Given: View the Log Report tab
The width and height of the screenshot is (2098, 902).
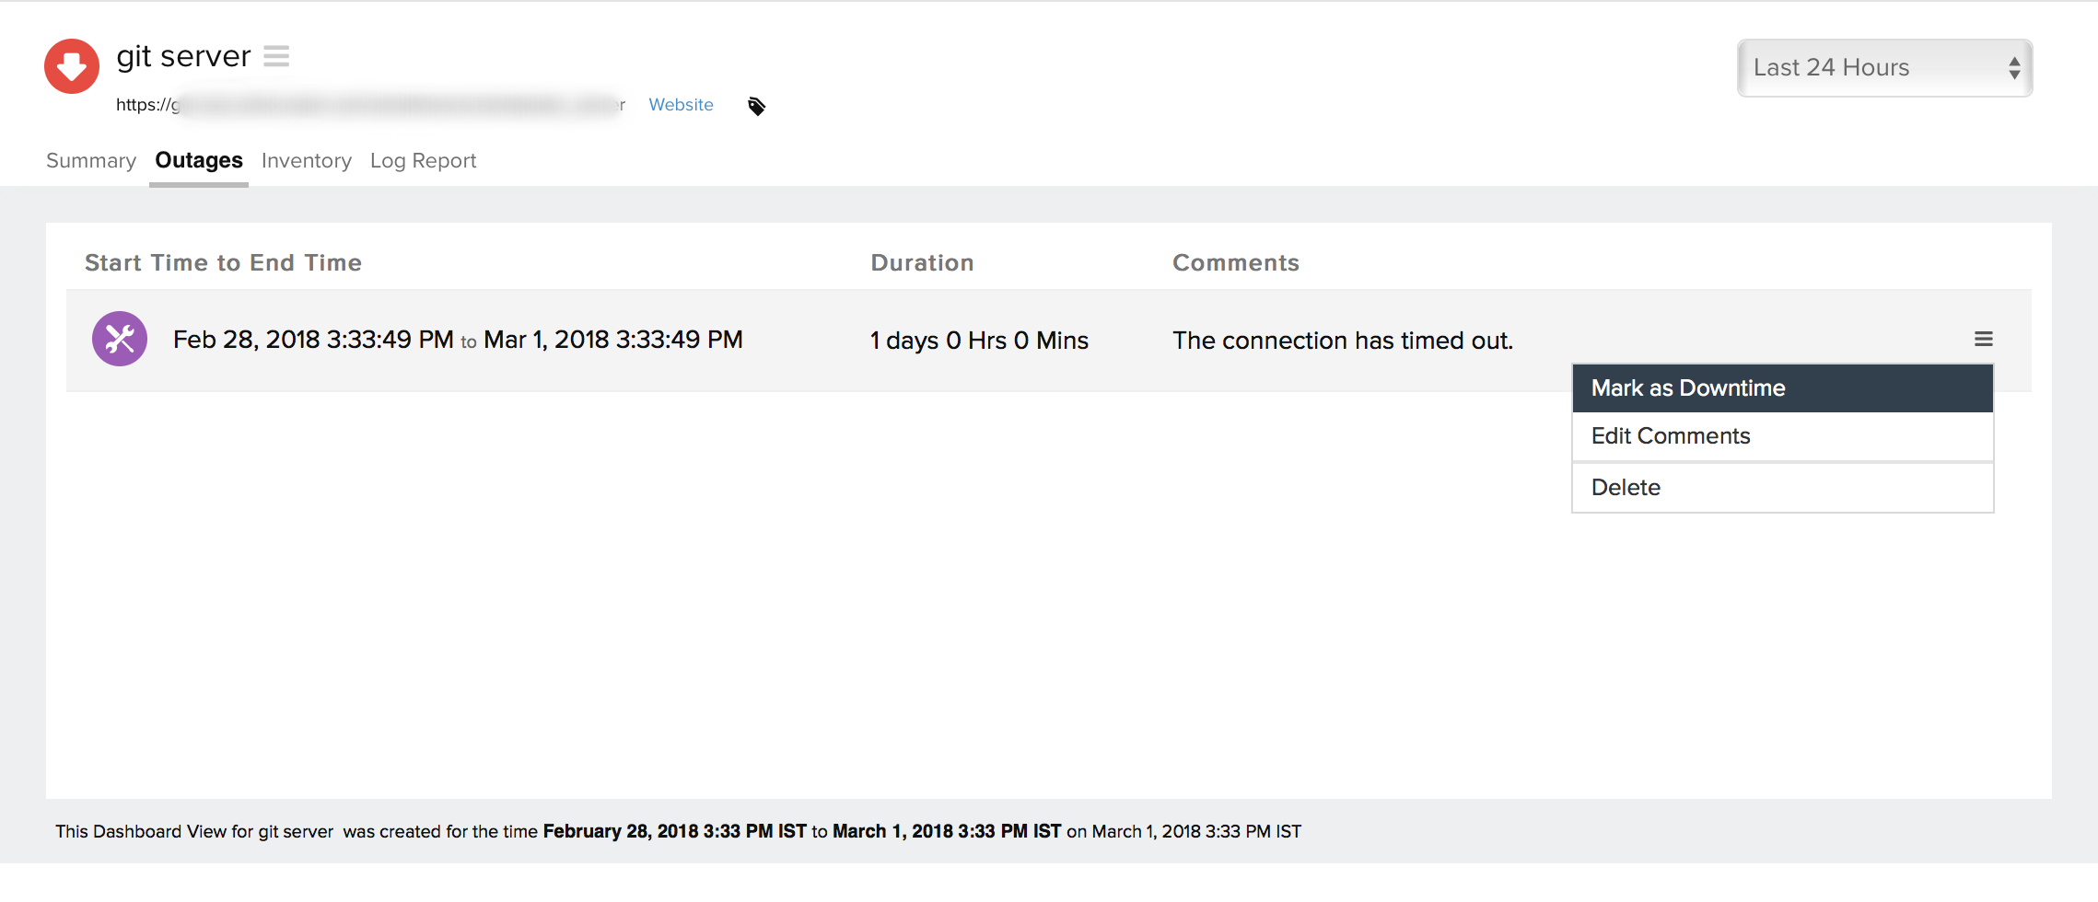Looking at the screenshot, I should point(423,160).
